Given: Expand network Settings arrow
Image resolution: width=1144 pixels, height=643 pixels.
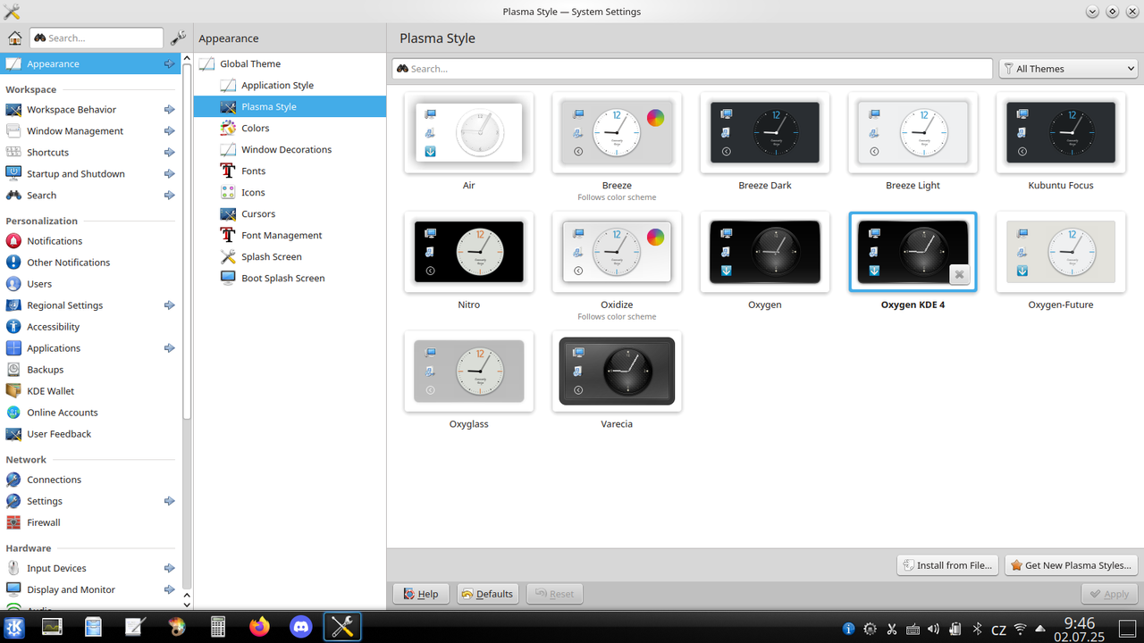Looking at the screenshot, I should (x=169, y=501).
